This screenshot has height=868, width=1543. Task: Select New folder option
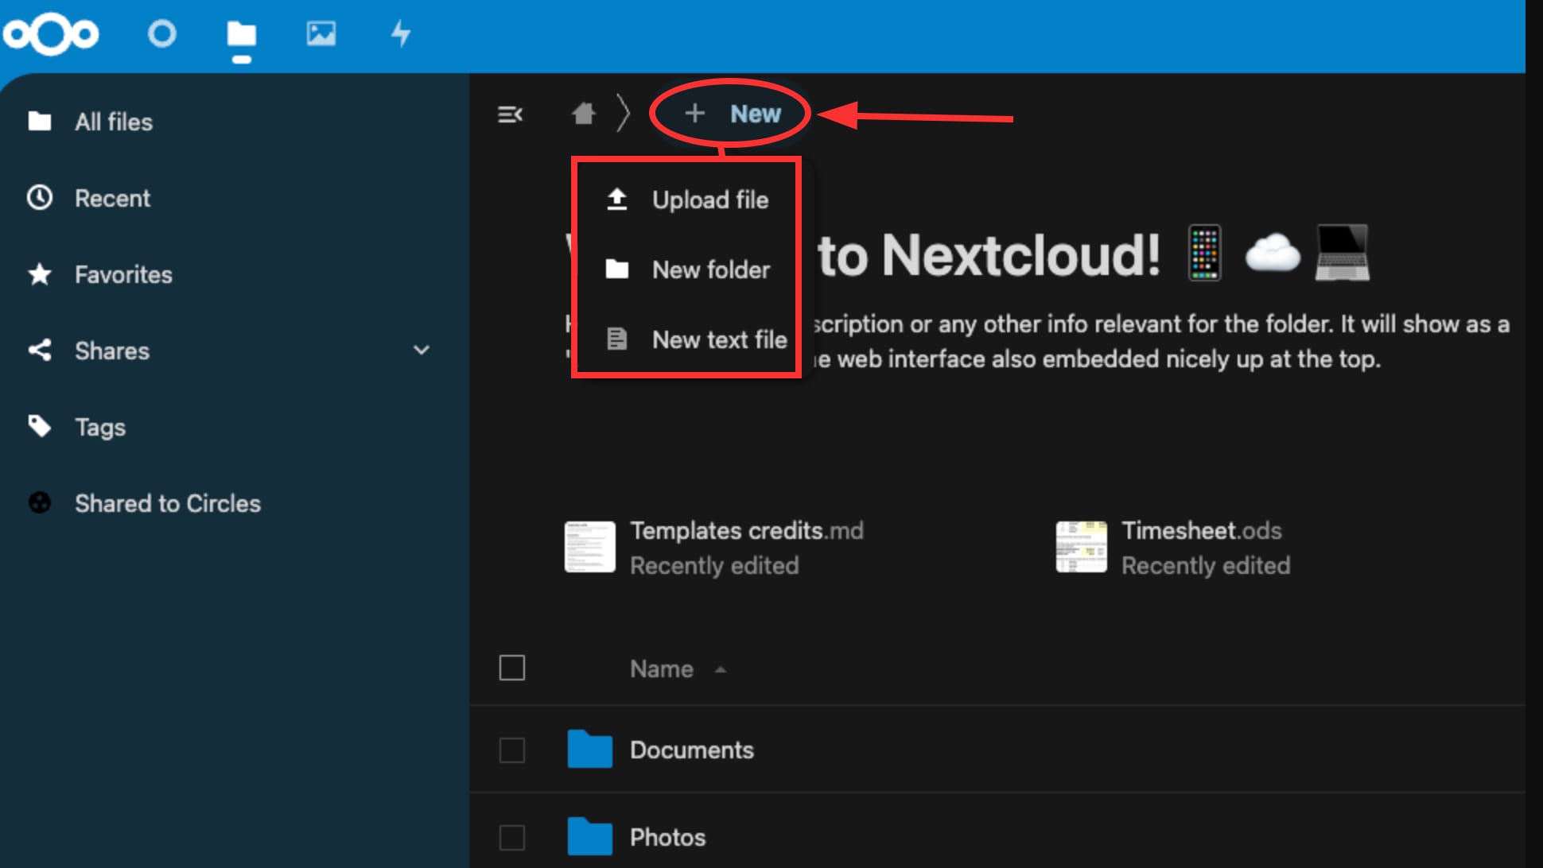point(710,269)
